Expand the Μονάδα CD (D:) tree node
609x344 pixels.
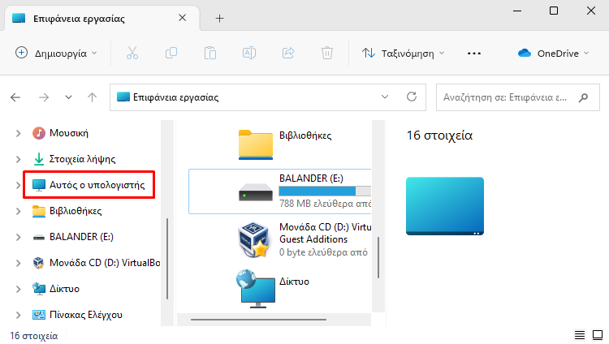18,263
